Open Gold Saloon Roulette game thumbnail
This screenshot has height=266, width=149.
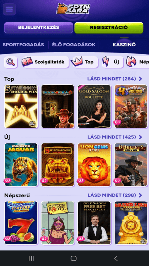point(94,106)
